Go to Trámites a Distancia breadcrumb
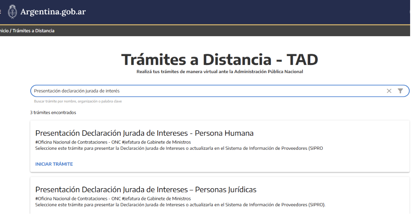 tap(33, 31)
